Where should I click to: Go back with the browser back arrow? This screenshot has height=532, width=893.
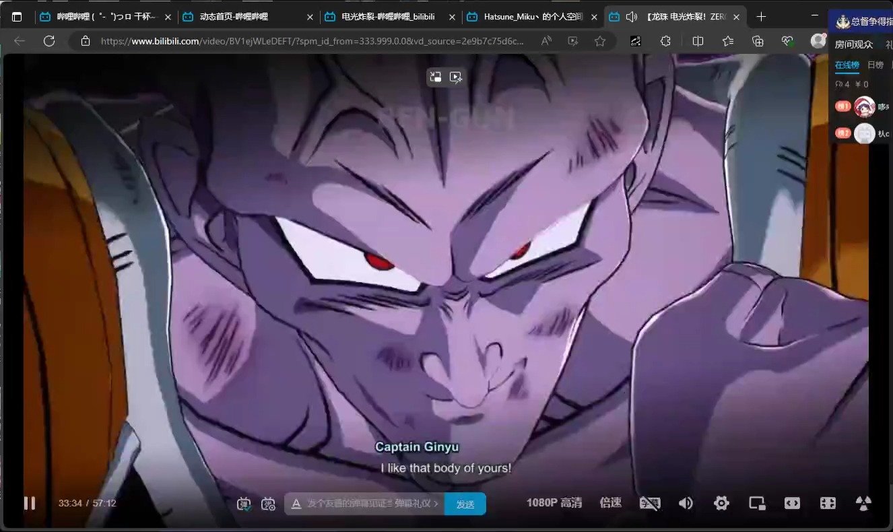[20, 41]
